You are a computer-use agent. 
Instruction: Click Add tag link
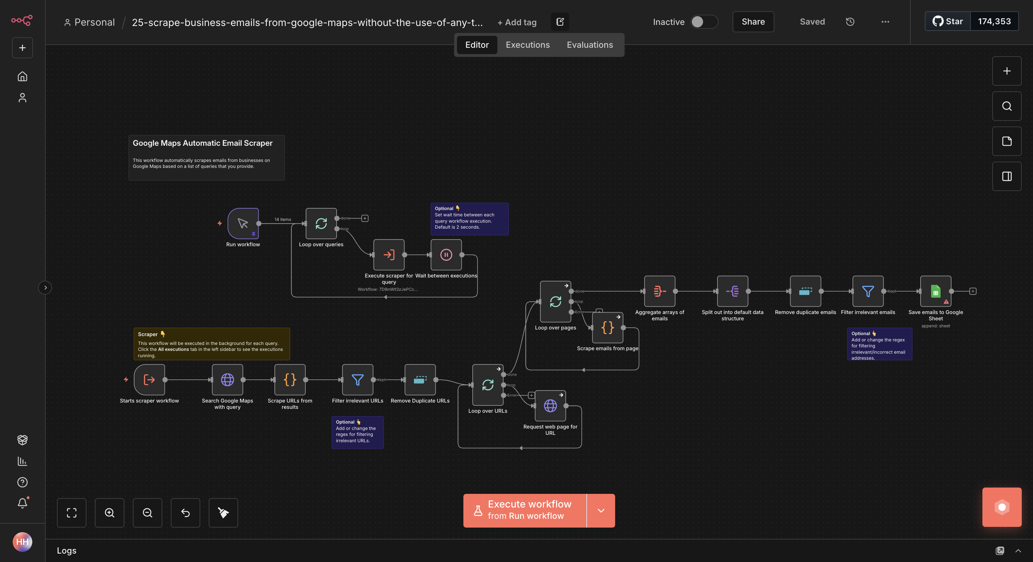point(516,22)
